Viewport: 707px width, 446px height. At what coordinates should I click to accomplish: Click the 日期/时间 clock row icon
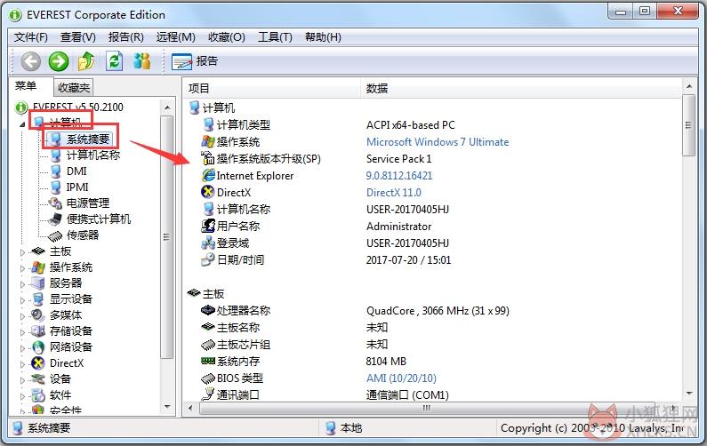[x=208, y=259]
